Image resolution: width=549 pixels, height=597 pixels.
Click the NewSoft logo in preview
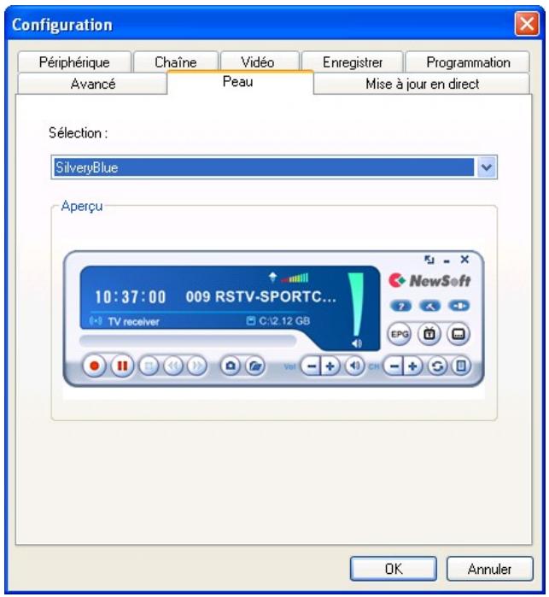(x=429, y=281)
